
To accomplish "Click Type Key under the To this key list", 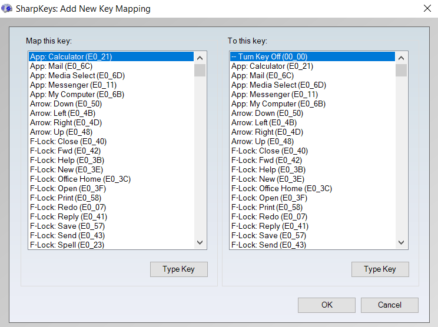I will (x=380, y=269).
